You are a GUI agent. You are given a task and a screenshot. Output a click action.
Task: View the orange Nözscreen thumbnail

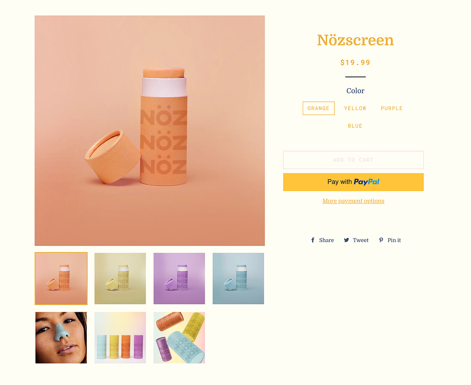[x=61, y=279]
